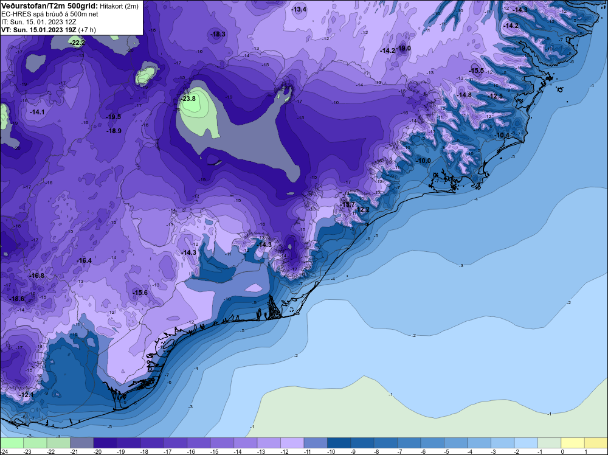Click the -18.6 temperature label
This screenshot has height=455, width=608.
coord(16,299)
